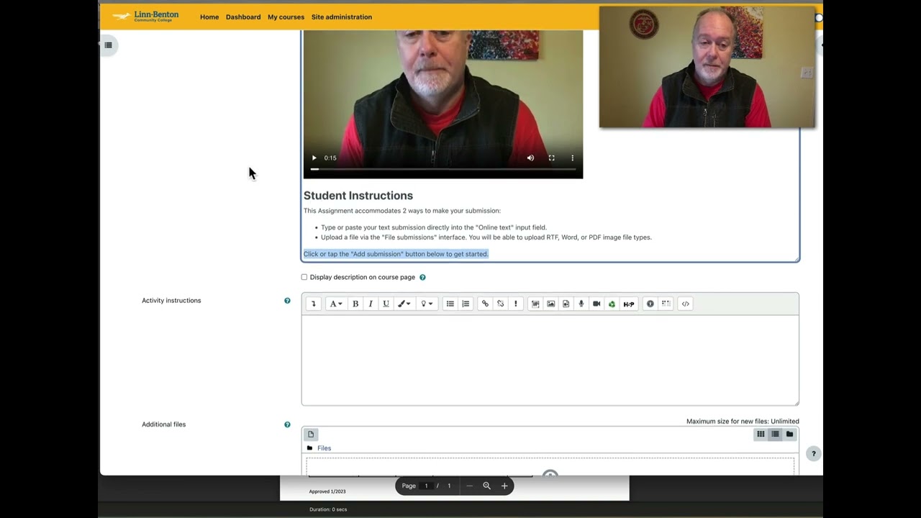Screen dimensions: 921x518
Task: Insert an ordered numbered list
Action: pos(466,304)
